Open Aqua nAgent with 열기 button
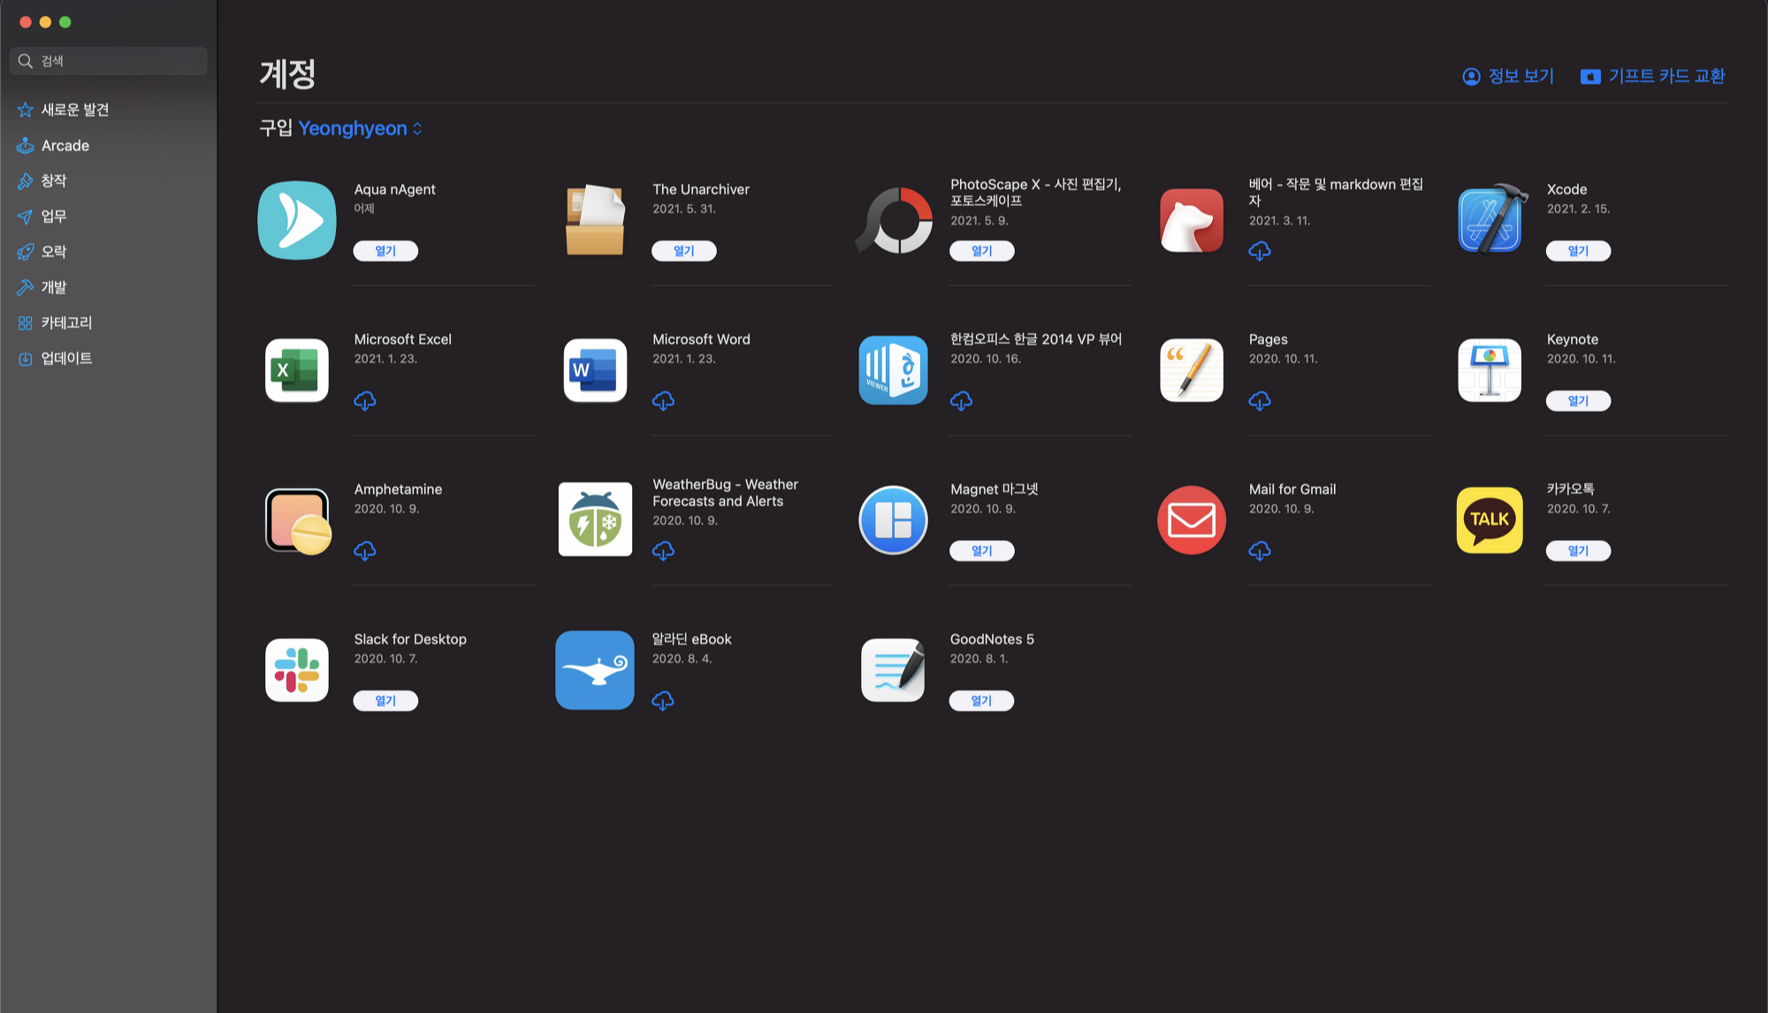Image resolution: width=1768 pixels, height=1013 pixels. (385, 251)
